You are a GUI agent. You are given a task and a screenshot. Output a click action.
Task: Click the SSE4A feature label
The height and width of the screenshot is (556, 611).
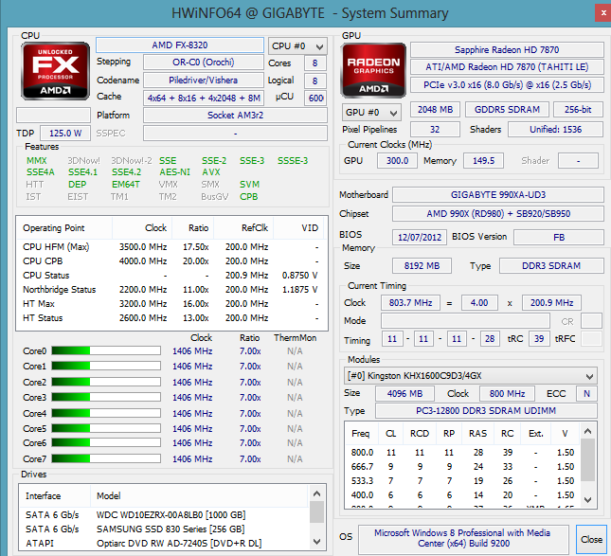pyautogui.click(x=41, y=171)
